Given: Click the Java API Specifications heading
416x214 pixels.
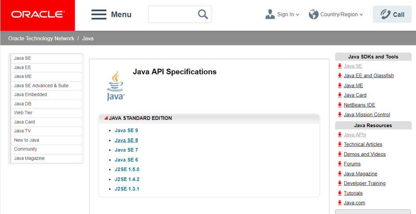Looking at the screenshot, I should 175,72.
